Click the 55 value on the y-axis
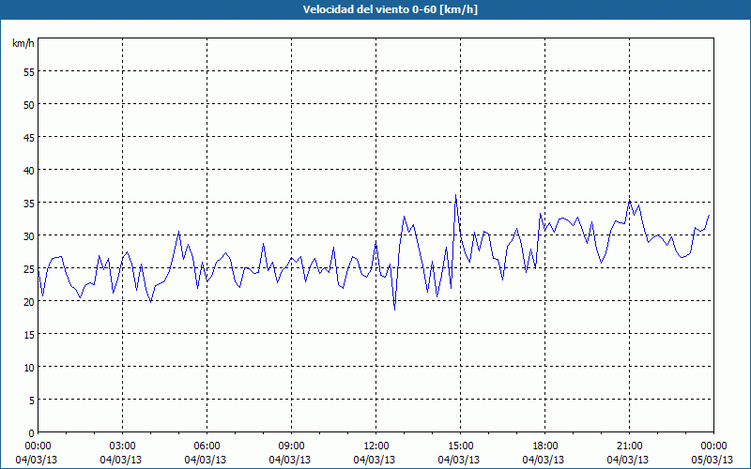The height and width of the screenshot is (469, 751). 29,72
